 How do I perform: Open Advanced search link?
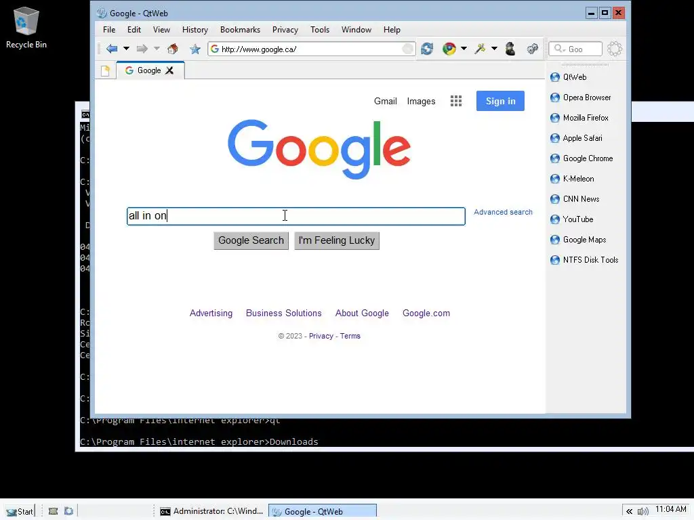[x=503, y=212]
